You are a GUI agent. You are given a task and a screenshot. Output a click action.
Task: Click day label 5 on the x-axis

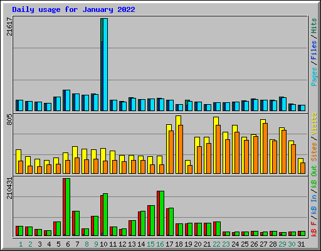58,244
